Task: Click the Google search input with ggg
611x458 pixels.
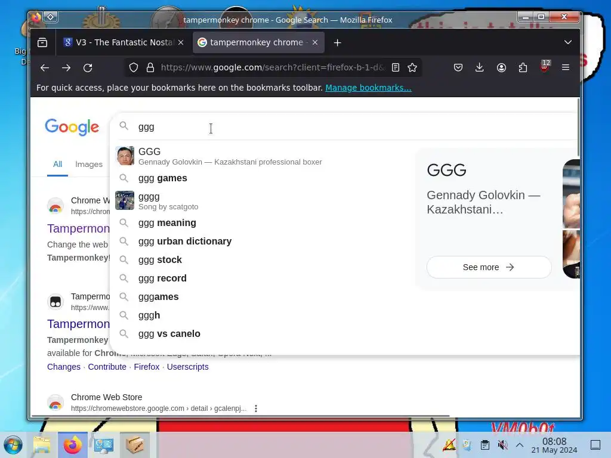Action: point(351,127)
